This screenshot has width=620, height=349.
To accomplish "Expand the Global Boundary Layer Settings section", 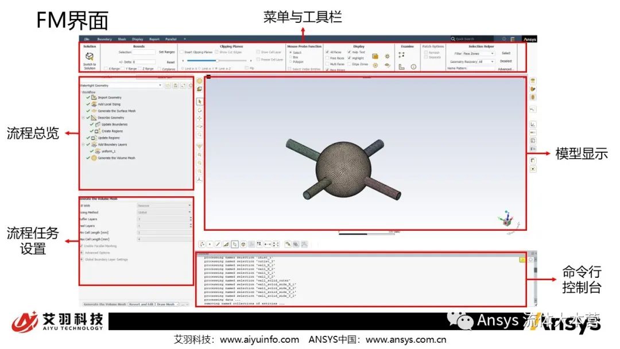I will 82,259.
